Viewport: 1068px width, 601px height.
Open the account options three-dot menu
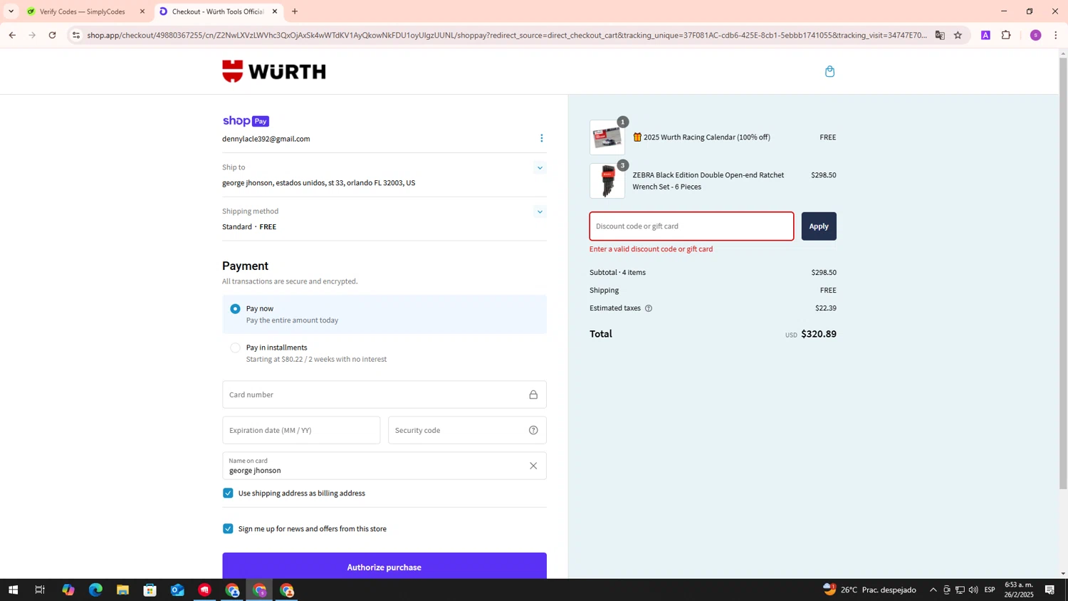[x=541, y=138]
